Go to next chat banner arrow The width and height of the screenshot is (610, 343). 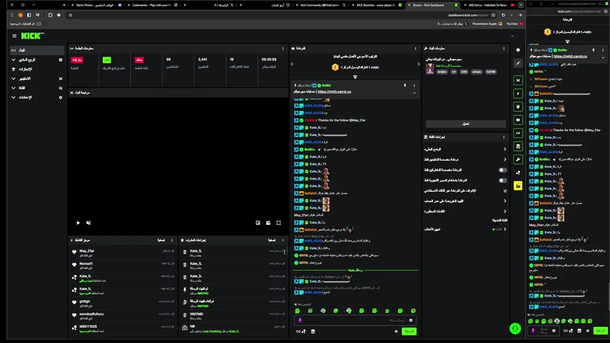point(418,64)
